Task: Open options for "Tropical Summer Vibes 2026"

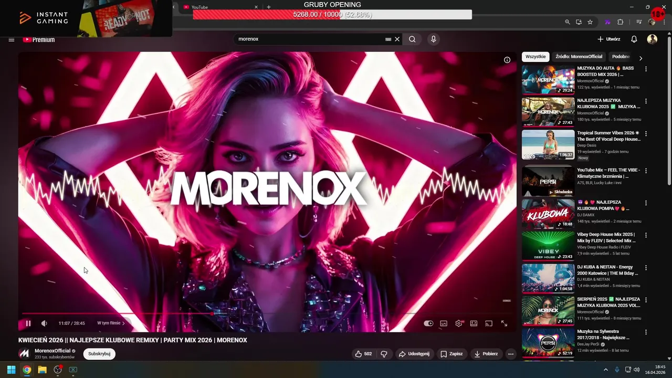Action: [646, 133]
